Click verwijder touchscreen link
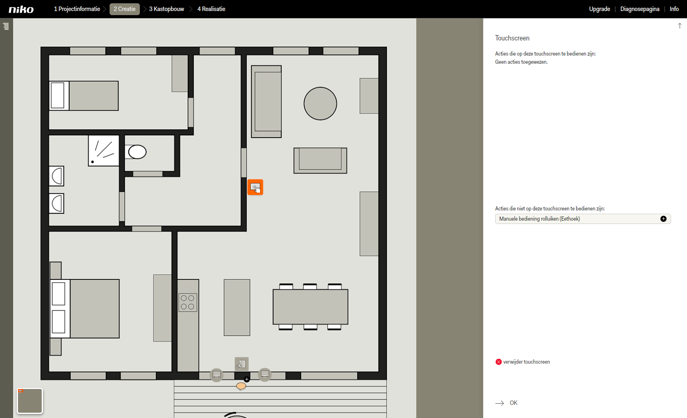This screenshot has width=687, height=418. [526, 362]
